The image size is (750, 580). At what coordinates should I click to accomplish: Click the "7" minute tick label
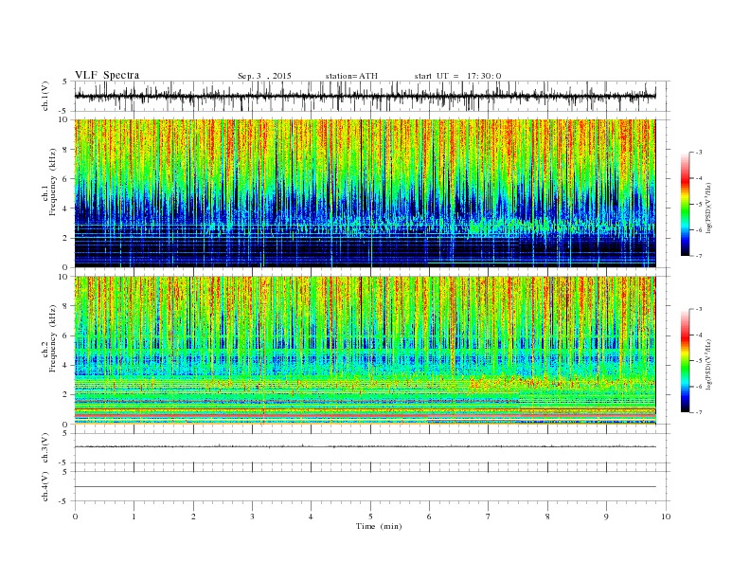pos(489,517)
